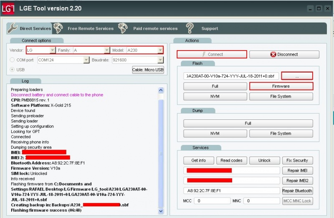Click the Repair Bluetooth button
The width and height of the screenshot is (334, 218).
297,191
